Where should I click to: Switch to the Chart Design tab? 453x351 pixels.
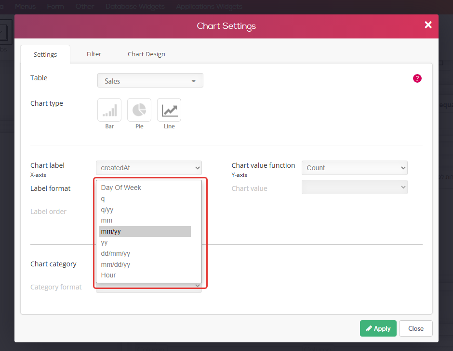point(146,54)
